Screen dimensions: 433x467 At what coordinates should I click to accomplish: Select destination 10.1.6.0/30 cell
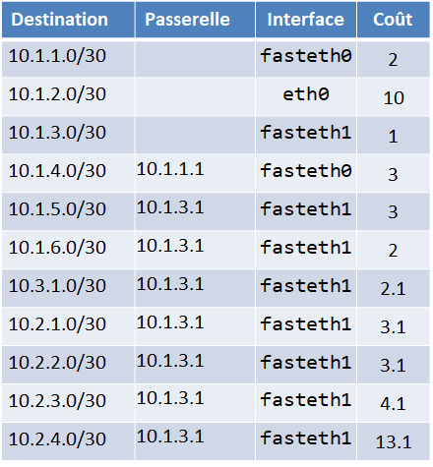(68, 250)
